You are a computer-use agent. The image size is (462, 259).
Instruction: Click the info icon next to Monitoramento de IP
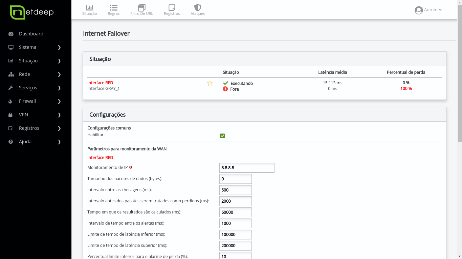coord(131,167)
